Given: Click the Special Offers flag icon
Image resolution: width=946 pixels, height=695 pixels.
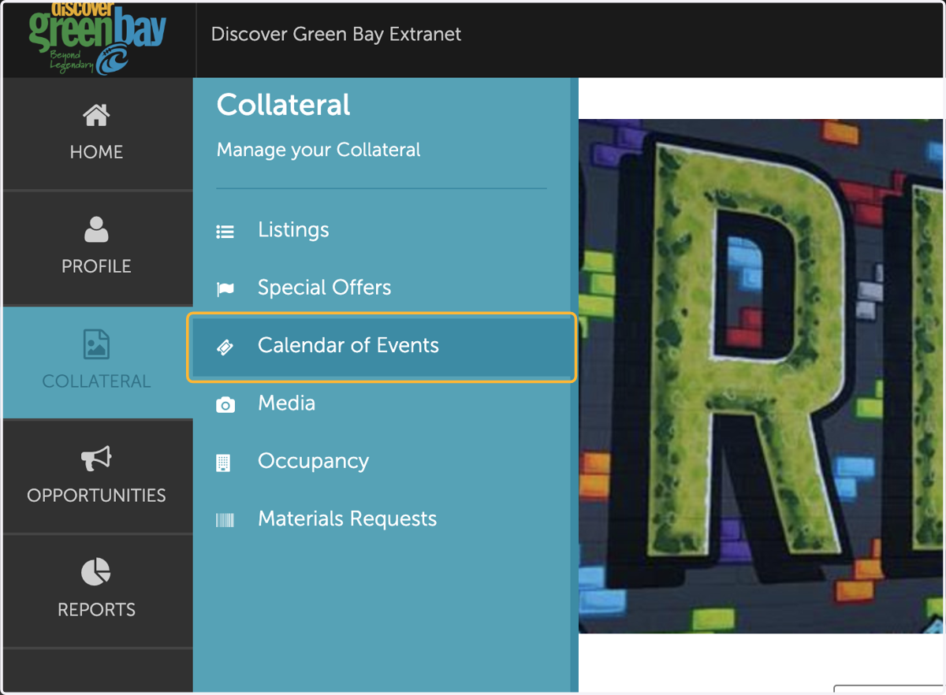Looking at the screenshot, I should point(225,289).
